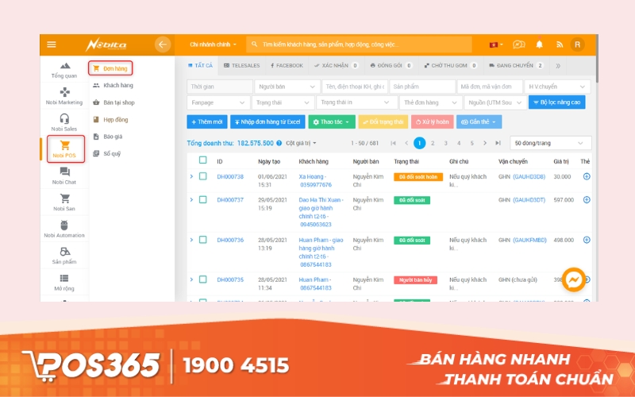The width and height of the screenshot is (635, 397).
Task: Open the Thao tác actions button
Action: pyautogui.click(x=332, y=122)
